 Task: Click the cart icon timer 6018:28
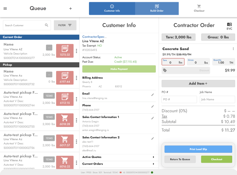coord(65,120)
